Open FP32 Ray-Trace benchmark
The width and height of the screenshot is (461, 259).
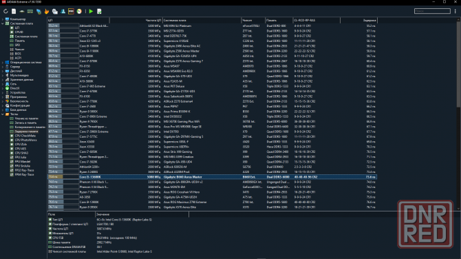(24, 170)
